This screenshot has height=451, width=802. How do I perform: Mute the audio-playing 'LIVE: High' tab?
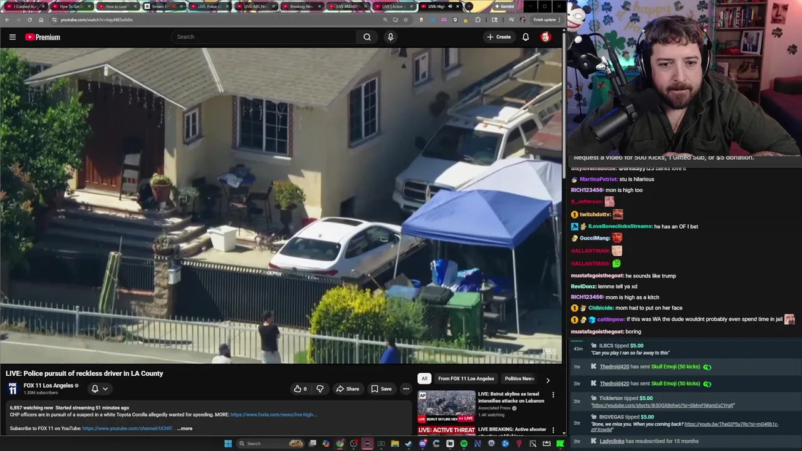tap(450, 6)
